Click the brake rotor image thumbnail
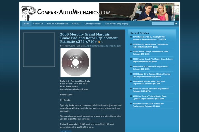The image size is (199, 132). 75,62
